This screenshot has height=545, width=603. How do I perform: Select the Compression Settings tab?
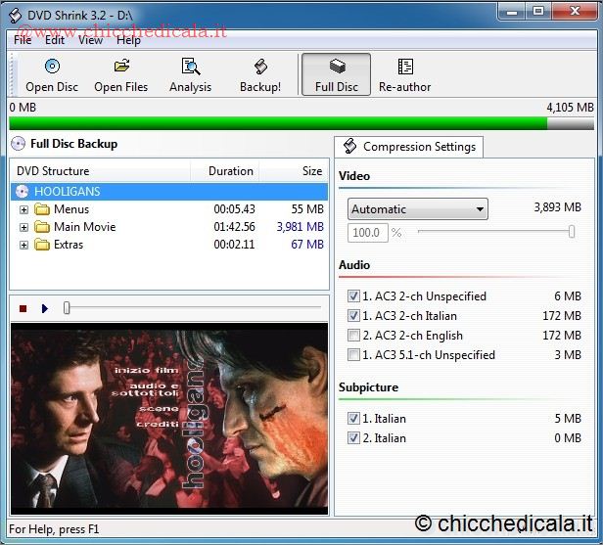[x=409, y=147]
